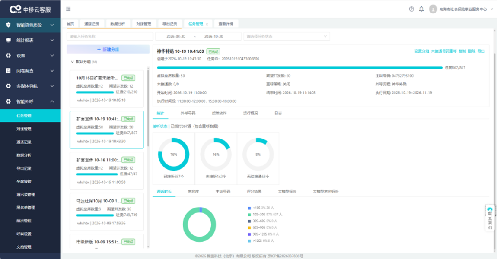Click the gear icon beside 智能外呼
This screenshot has width=497, height=259.
[x=8, y=101]
